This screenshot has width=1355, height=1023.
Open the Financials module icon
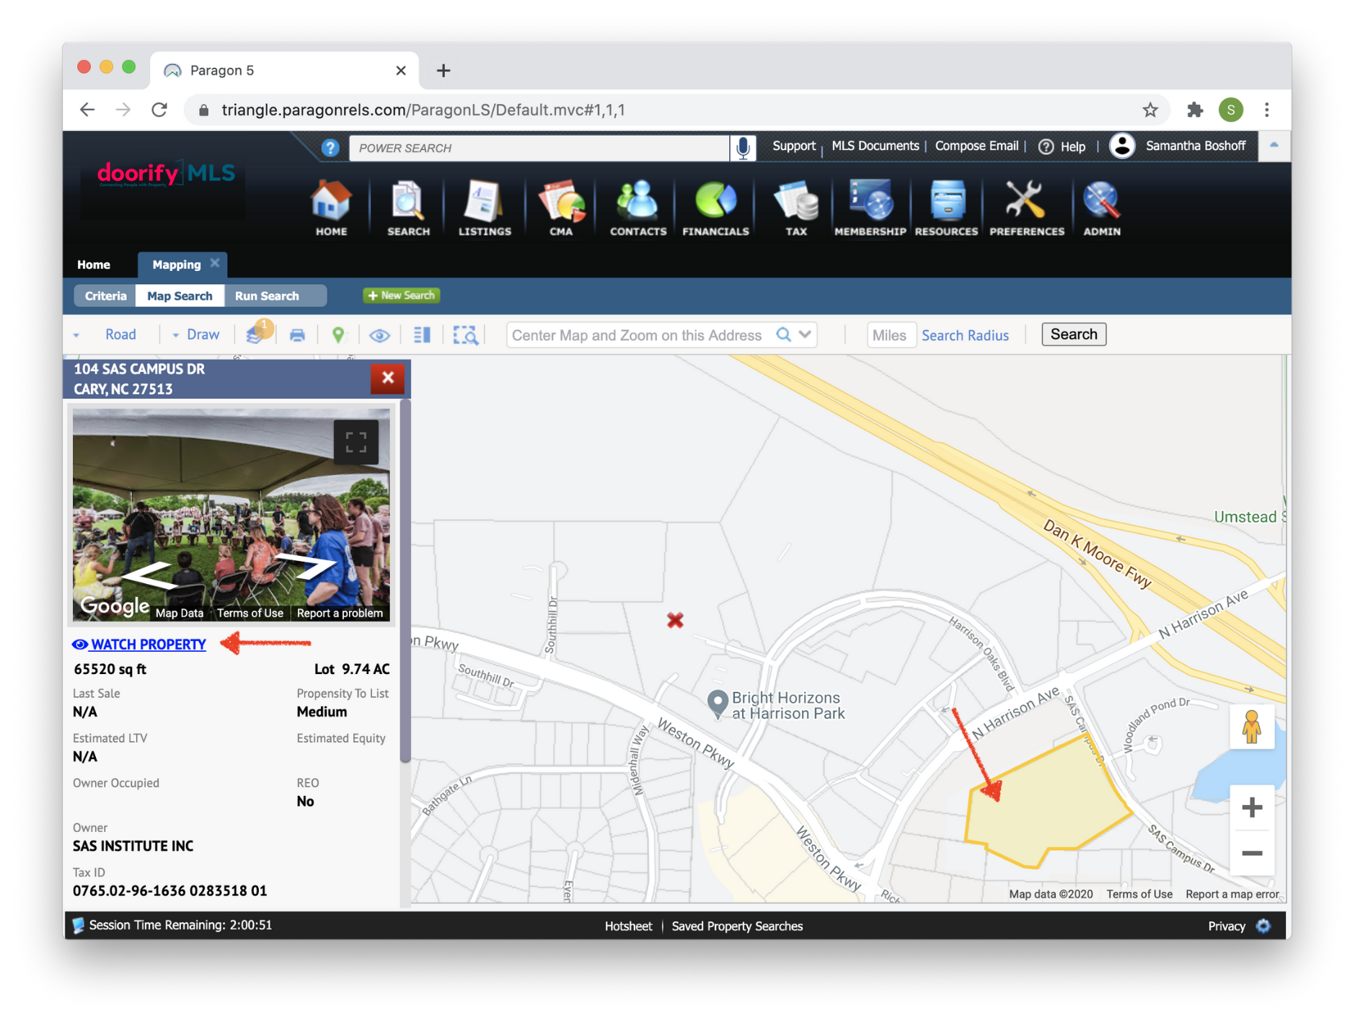pos(715,208)
